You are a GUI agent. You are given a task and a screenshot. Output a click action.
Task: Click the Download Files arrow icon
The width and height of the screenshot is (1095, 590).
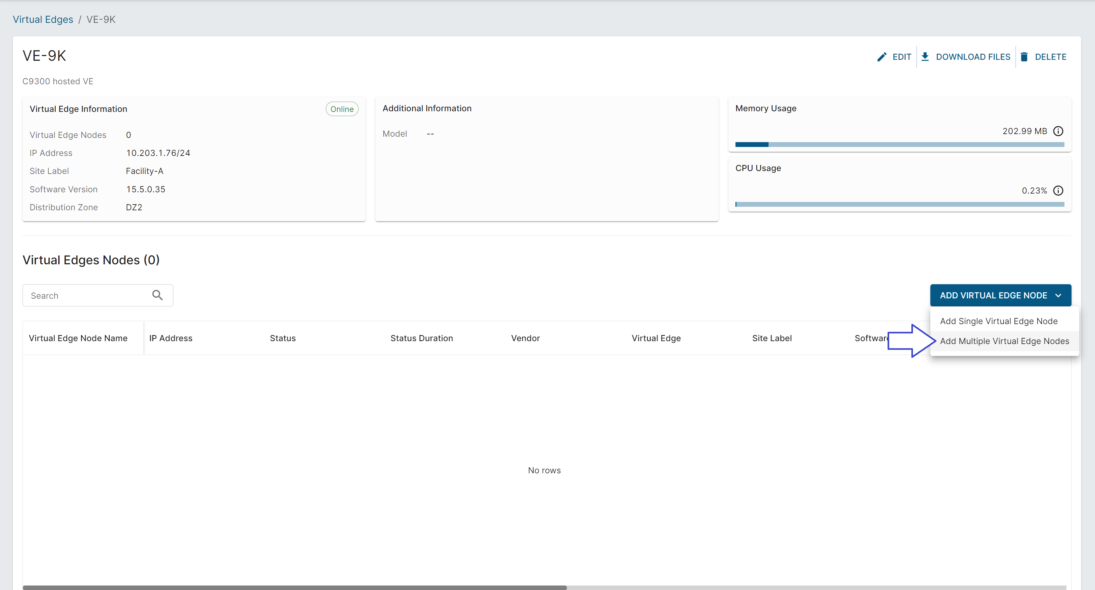click(x=925, y=57)
